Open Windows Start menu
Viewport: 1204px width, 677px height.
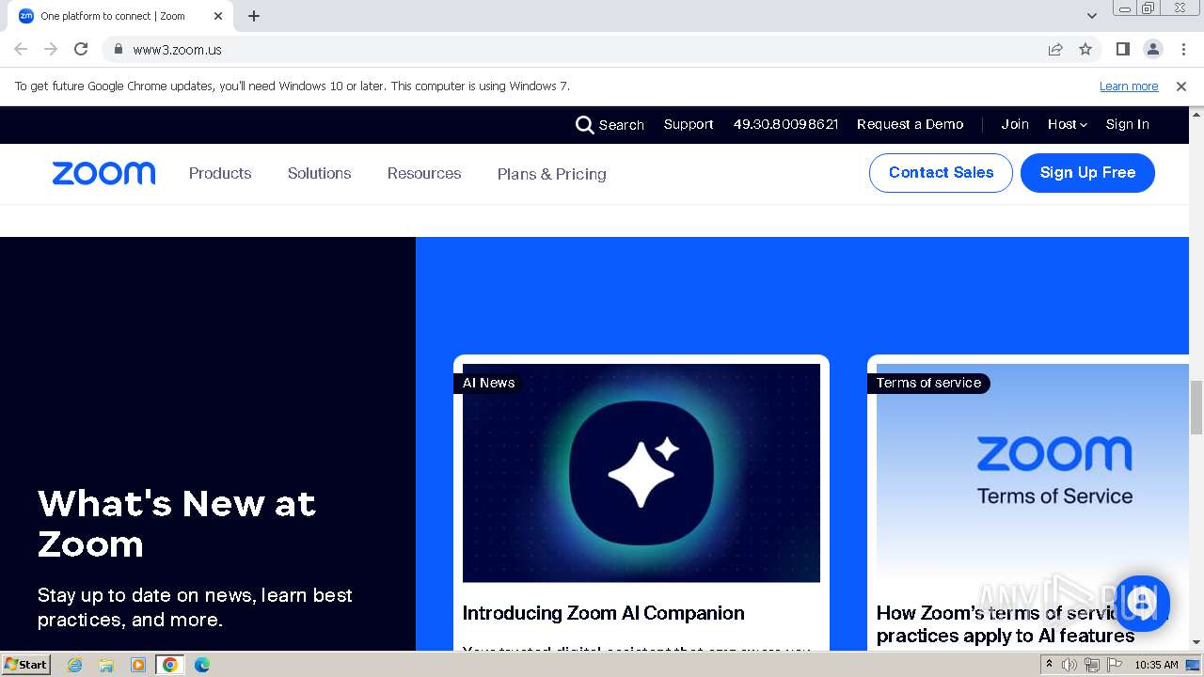pos(26,664)
